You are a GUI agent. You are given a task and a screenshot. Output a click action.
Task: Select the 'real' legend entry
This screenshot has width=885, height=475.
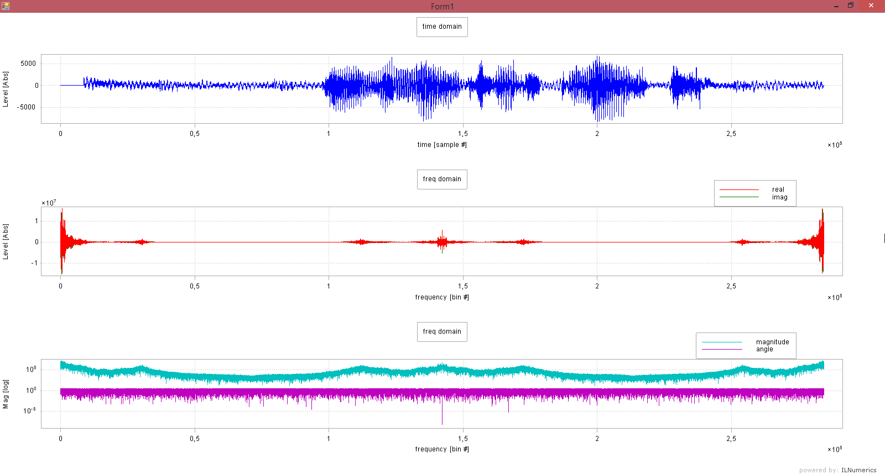(x=778, y=189)
